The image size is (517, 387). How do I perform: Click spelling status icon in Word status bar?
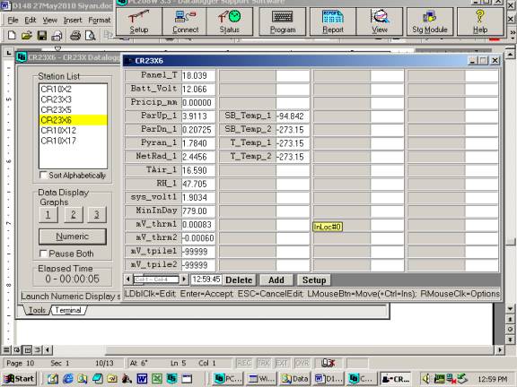pos(329,363)
